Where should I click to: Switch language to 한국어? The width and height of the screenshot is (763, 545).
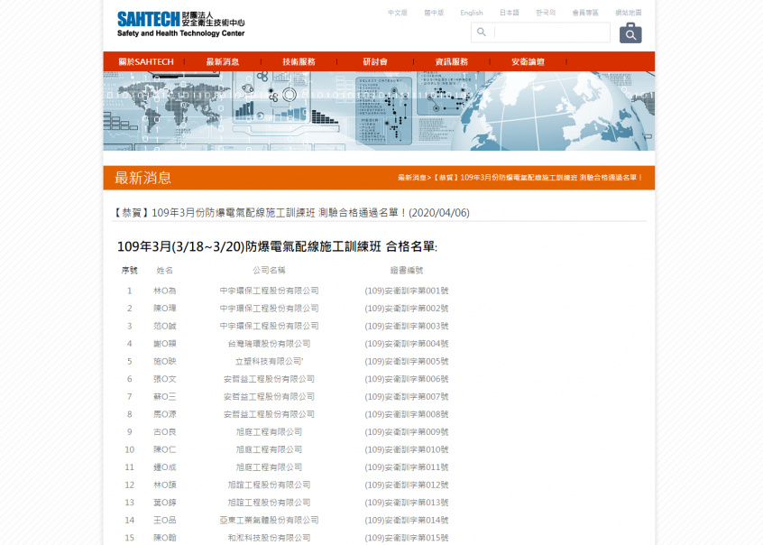(x=546, y=13)
